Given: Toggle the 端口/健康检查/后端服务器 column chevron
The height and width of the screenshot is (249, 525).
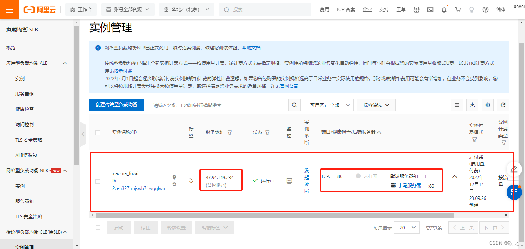Looking at the screenshot, I should point(379,132).
